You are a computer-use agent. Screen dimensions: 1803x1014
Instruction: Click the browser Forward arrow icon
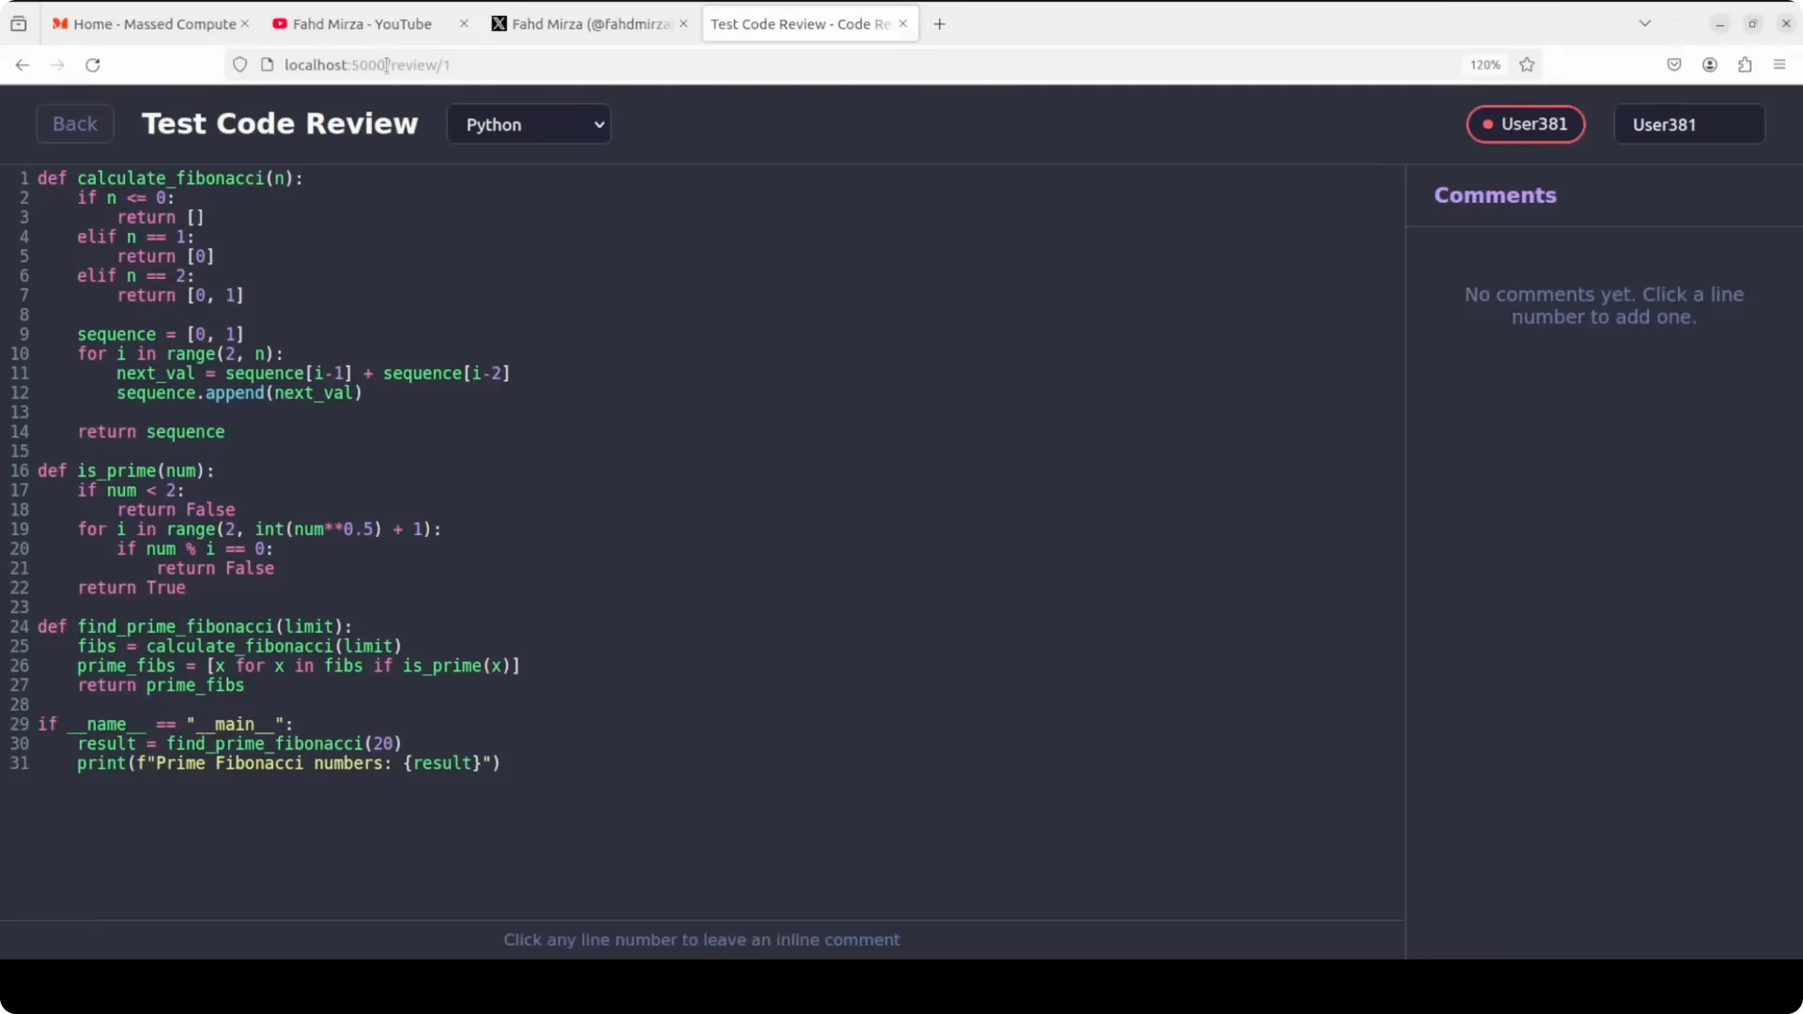pos(57,65)
